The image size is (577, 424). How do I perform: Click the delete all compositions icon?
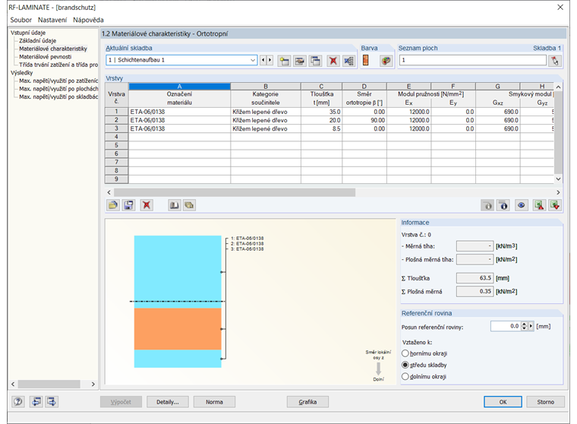348,61
